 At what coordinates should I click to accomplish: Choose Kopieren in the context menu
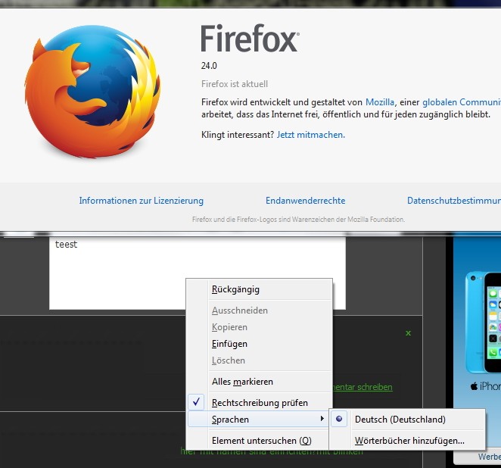click(259, 327)
